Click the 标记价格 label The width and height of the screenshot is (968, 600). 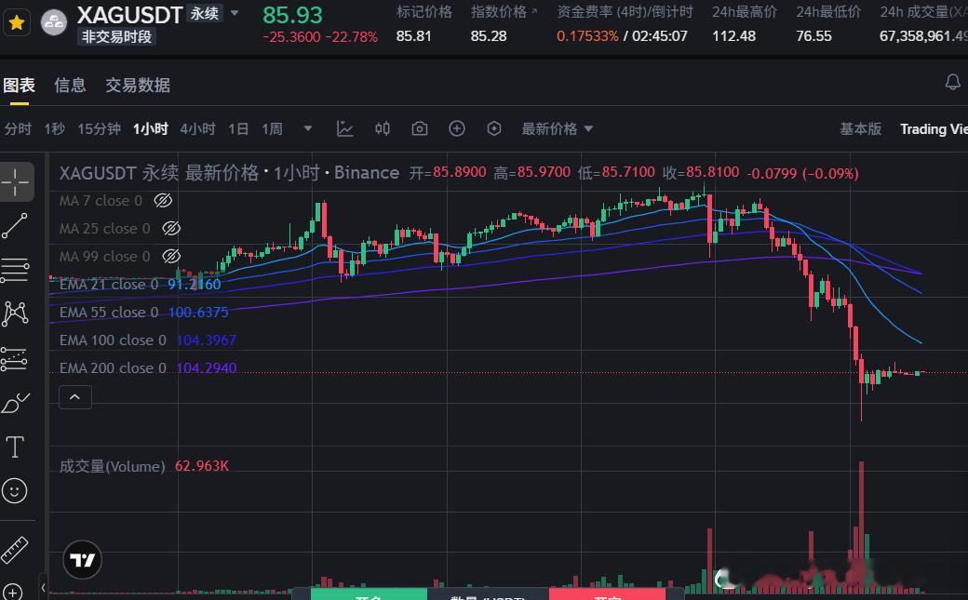pos(424,12)
